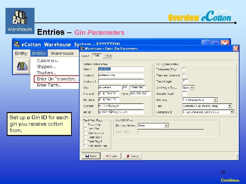Screen dimensions: 246x184
Task: Go to next Gin ID with down arrow
Action: click(110, 56)
